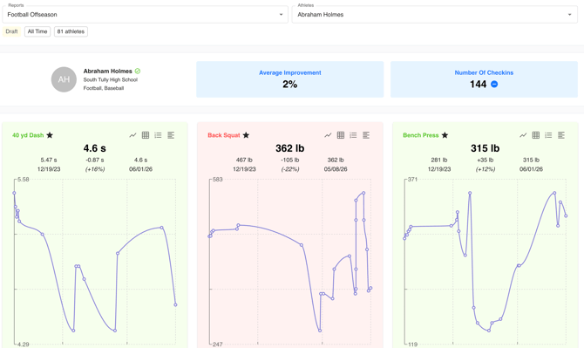
Task: Collapse checkins with the blue minus icon
Action: coord(494,85)
